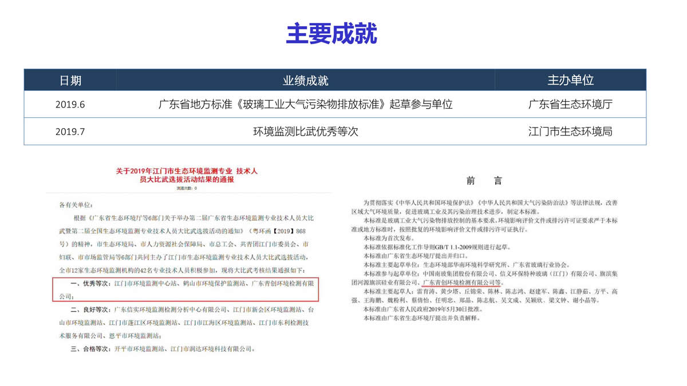Viewport: 687px width, 386px height.
Task: Click the 主要成就 slide title
Action: tap(331, 34)
